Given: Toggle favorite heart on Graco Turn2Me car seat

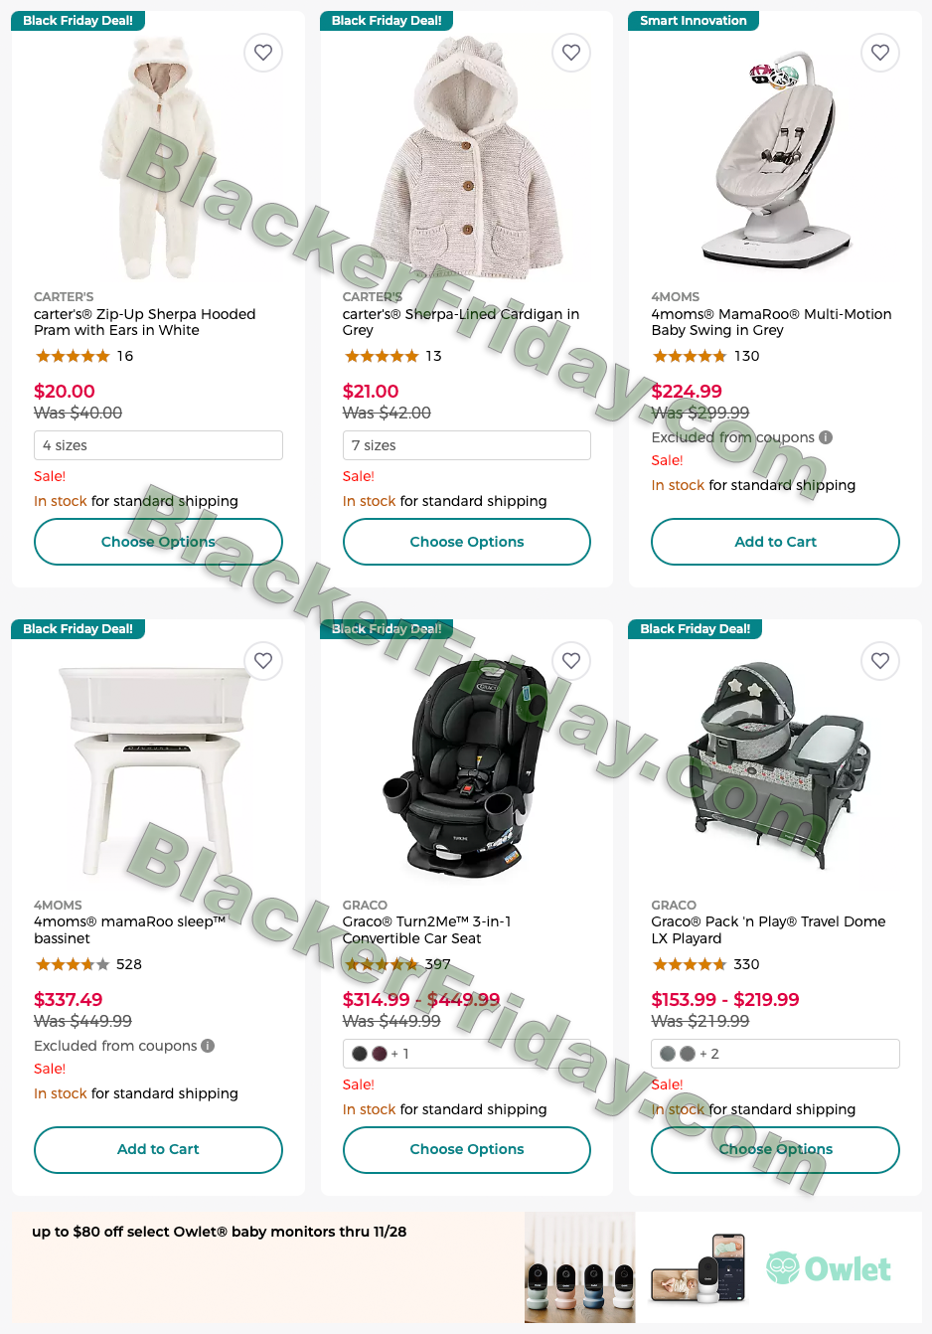Looking at the screenshot, I should tap(571, 661).
